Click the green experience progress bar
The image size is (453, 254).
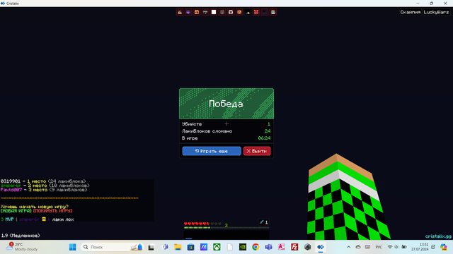pos(226,228)
